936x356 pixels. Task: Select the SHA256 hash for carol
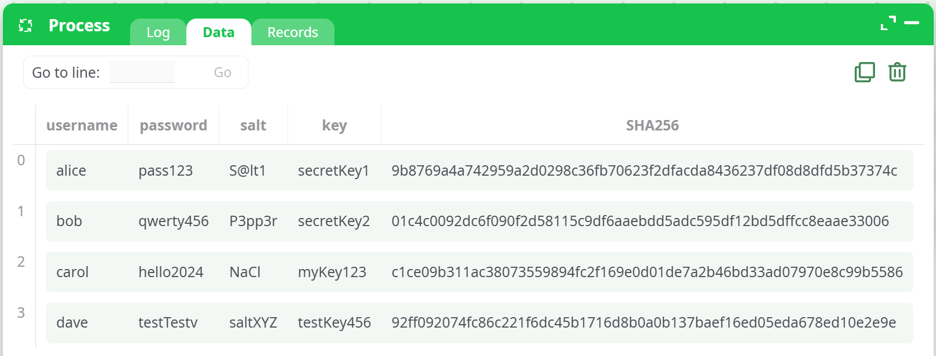pyautogui.click(x=647, y=271)
